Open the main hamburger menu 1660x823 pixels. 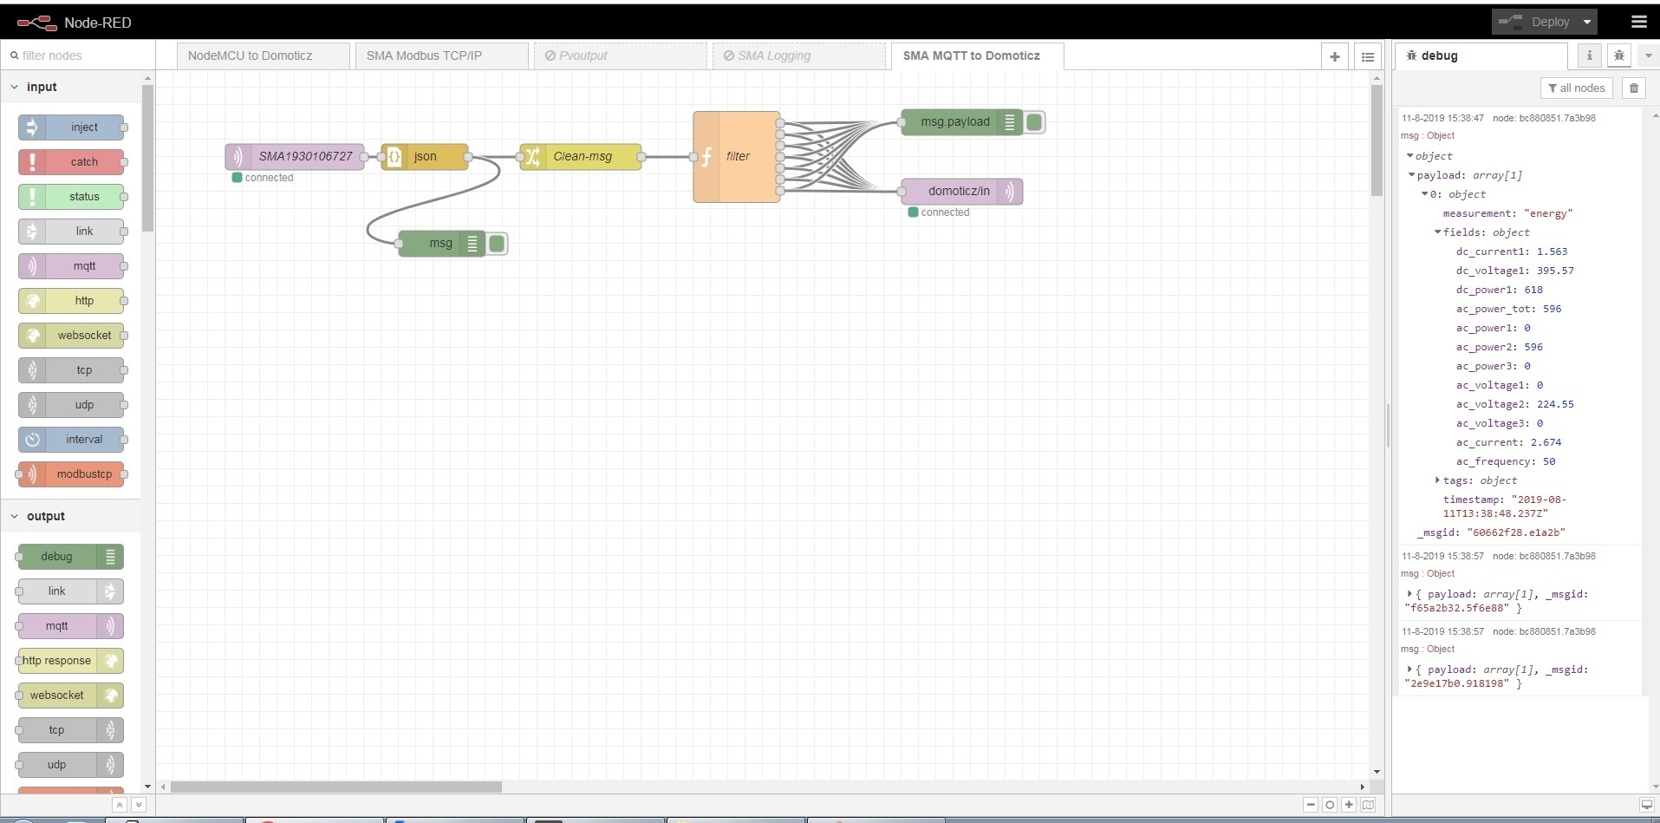tap(1638, 22)
